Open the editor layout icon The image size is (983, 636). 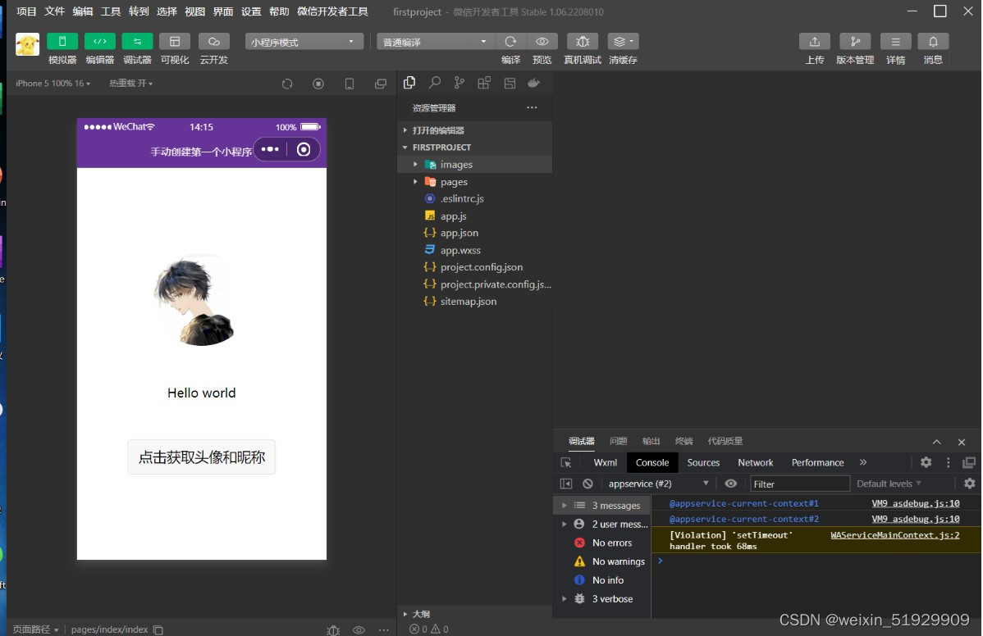[x=510, y=83]
